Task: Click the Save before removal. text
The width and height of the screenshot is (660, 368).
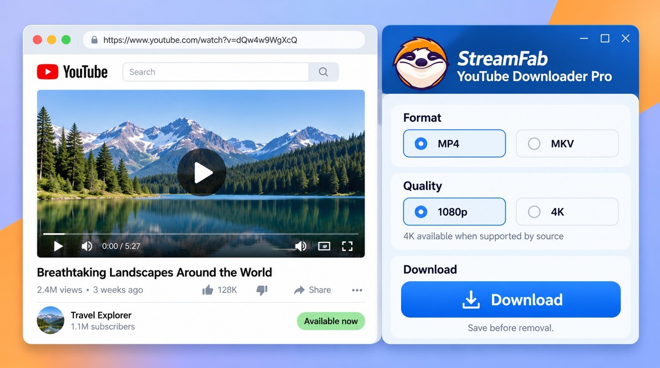Action: pyautogui.click(x=511, y=328)
